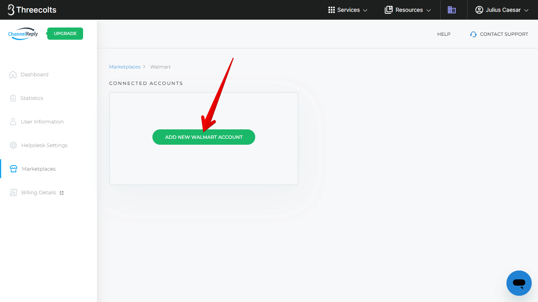Click the green UPGRADE button
This screenshot has width=538, height=302.
click(x=65, y=33)
